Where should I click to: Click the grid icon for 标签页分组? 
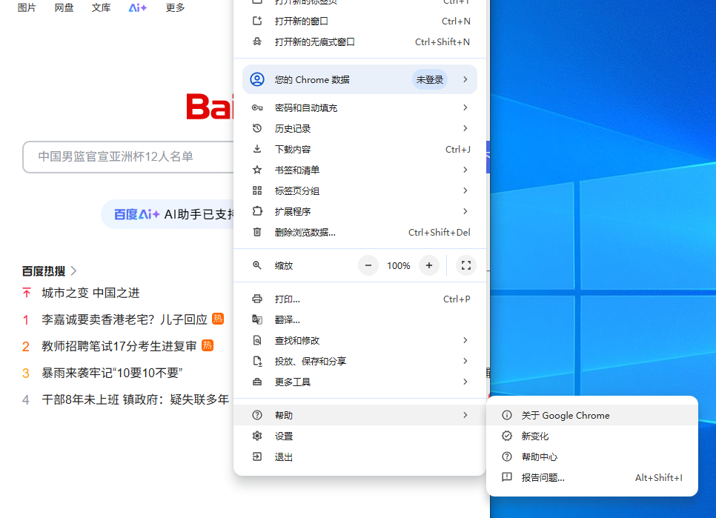pos(257,190)
